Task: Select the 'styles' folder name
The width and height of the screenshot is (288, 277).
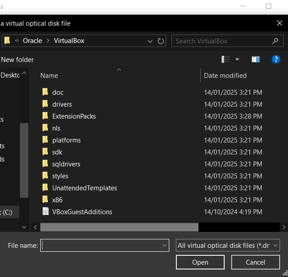Action: [x=60, y=176]
